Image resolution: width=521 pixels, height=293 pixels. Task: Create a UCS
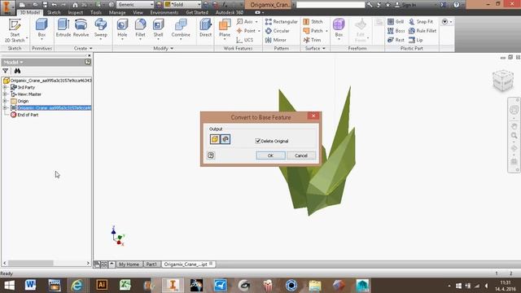coord(245,40)
